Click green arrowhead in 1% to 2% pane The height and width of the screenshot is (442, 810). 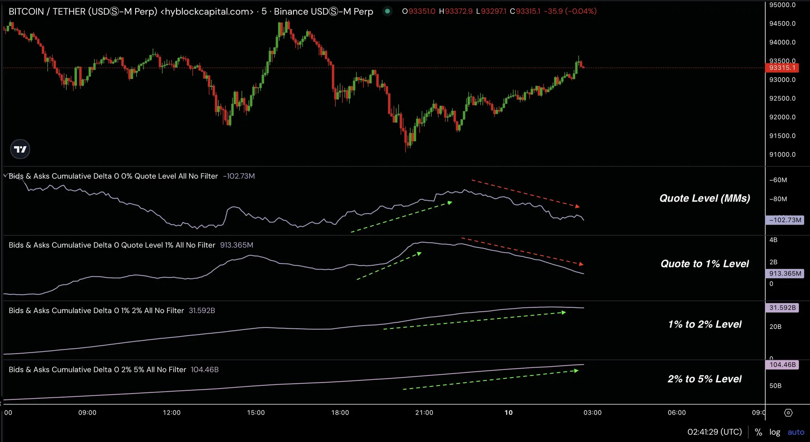tap(564, 313)
